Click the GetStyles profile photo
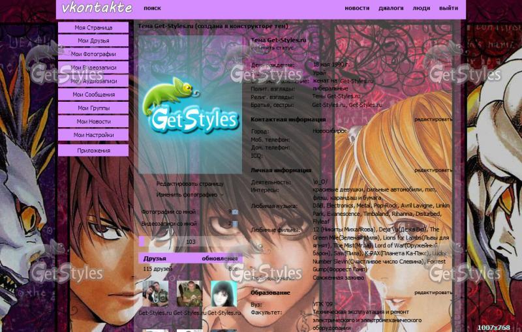 pyautogui.click(x=190, y=105)
